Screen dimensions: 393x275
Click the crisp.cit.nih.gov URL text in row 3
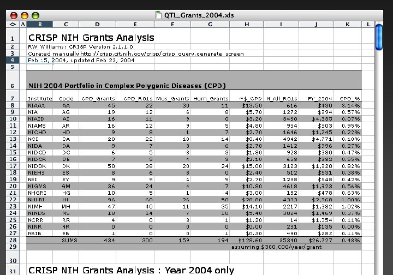162,54
